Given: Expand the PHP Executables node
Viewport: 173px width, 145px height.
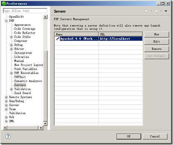Looking at the screenshot, I should pyautogui.click(x=11, y=73).
